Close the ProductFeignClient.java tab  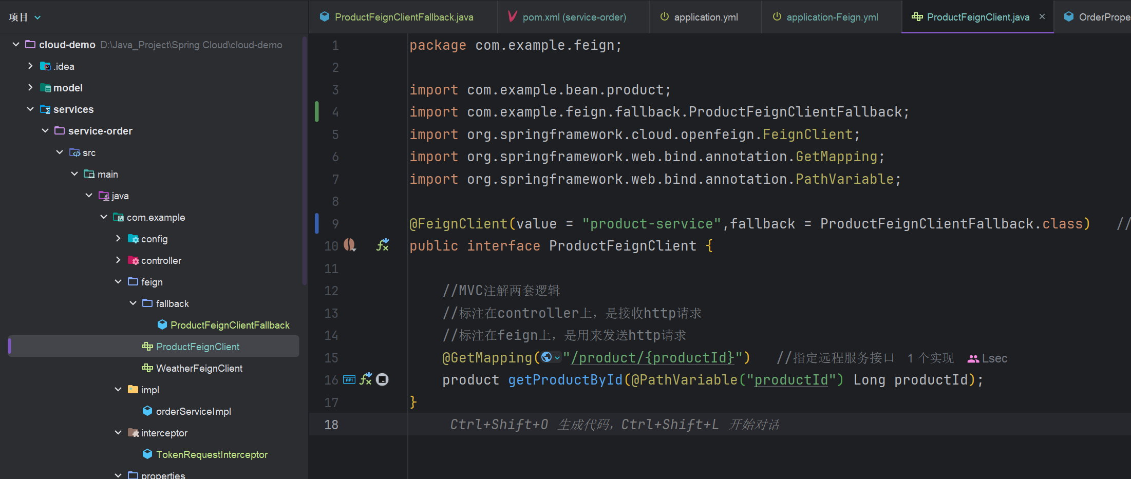coord(1042,17)
